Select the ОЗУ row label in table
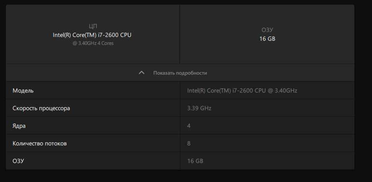 (x=18, y=161)
